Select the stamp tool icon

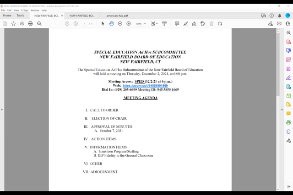coord(203,24)
